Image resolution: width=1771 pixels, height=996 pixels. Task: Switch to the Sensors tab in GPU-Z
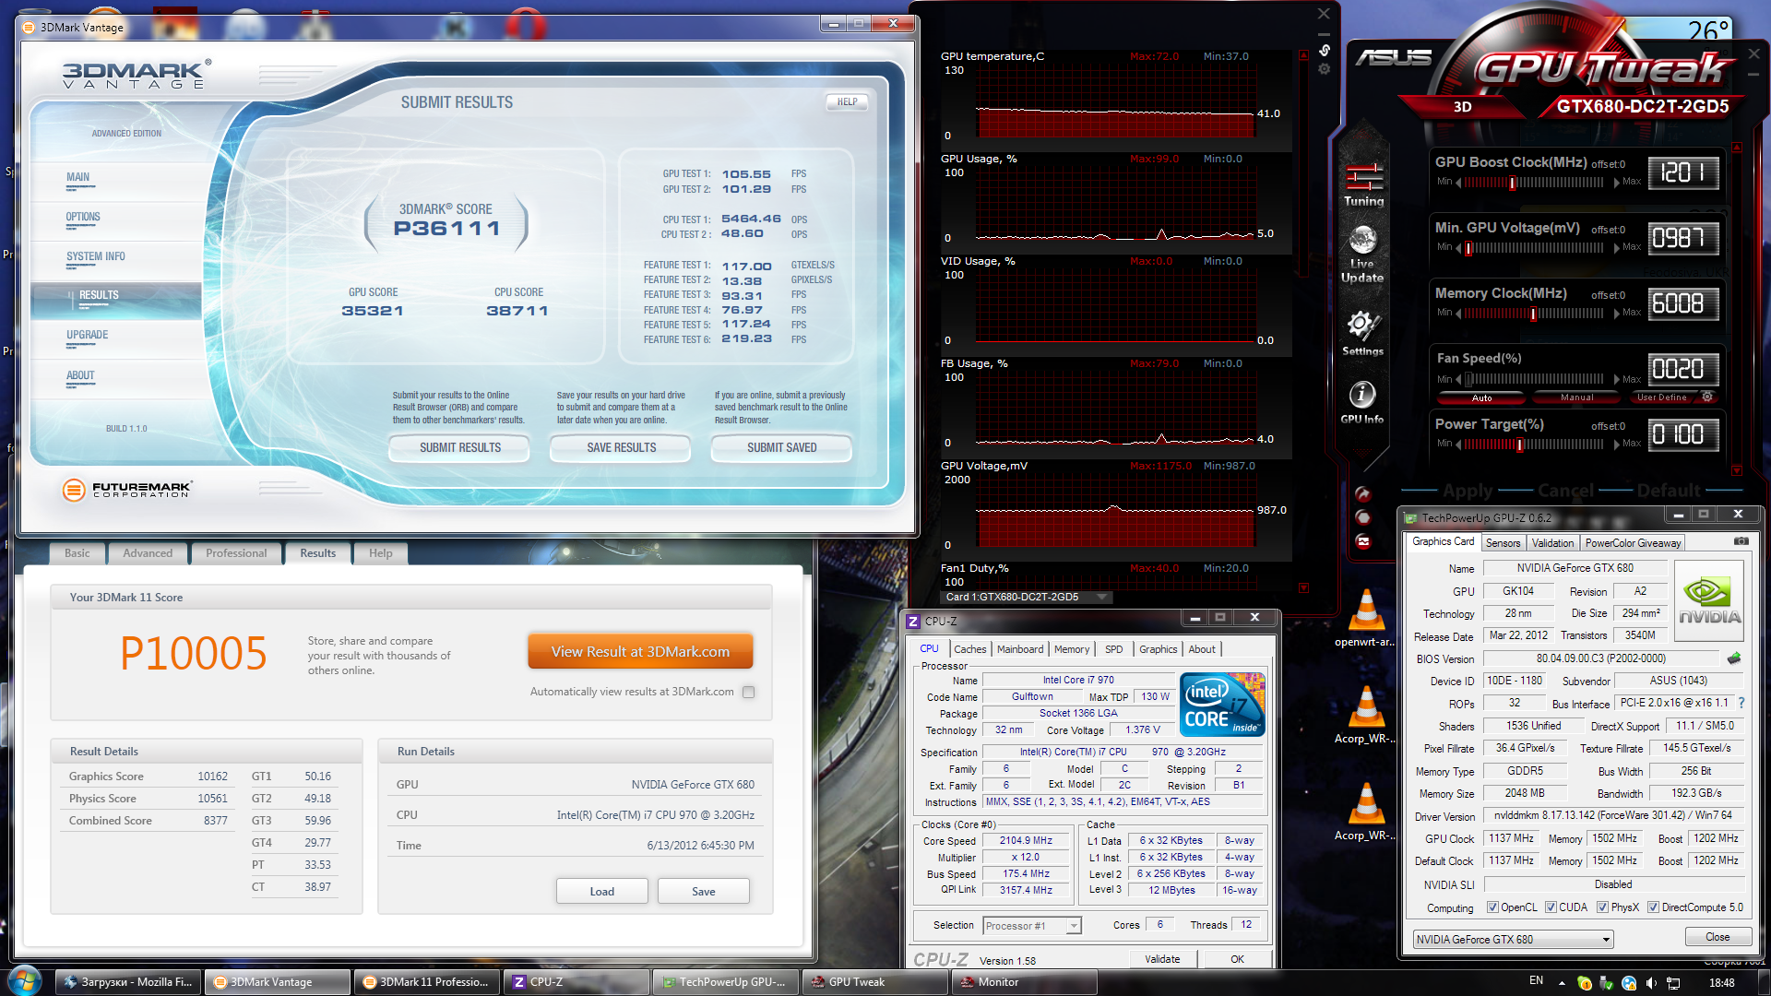(1503, 543)
